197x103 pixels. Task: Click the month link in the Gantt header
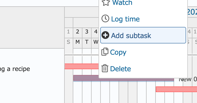click(192, 12)
